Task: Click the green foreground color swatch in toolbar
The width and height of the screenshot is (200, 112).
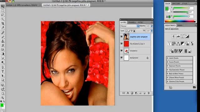Action: click(x=2, y=105)
